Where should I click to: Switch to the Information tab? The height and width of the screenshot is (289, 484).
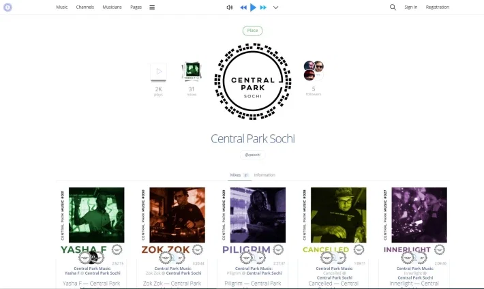264,174
